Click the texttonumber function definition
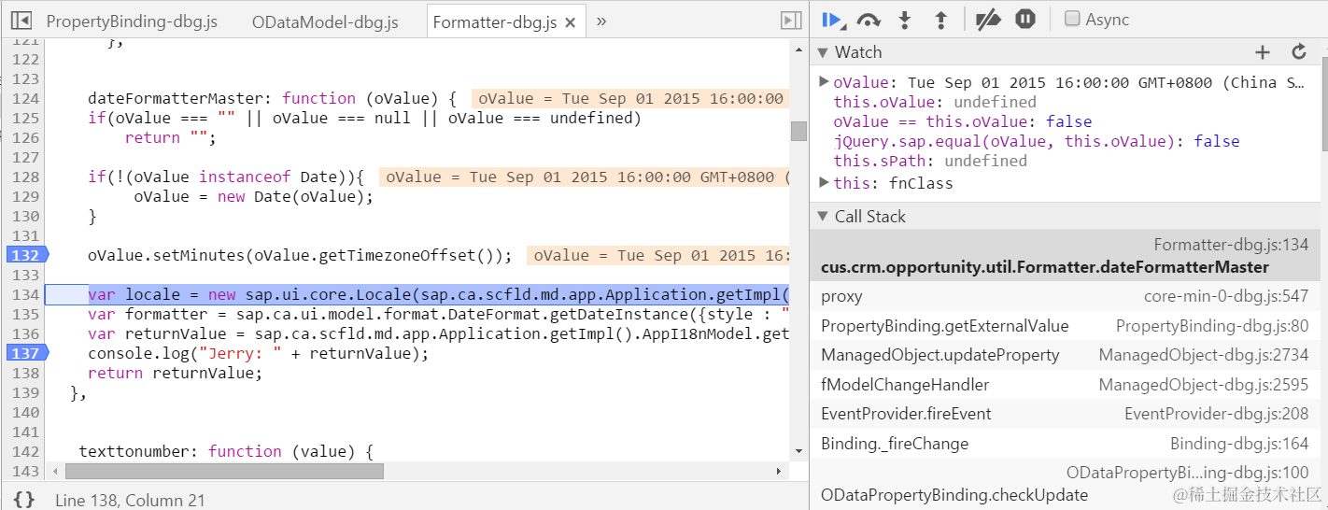This screenshot has width=1328, height=510. tap(226, 451)
